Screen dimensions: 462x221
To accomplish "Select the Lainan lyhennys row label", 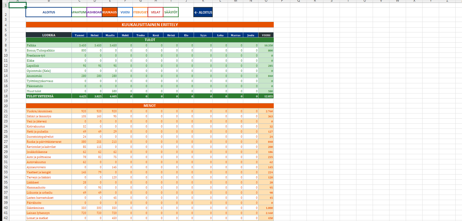I will [49, 213].
